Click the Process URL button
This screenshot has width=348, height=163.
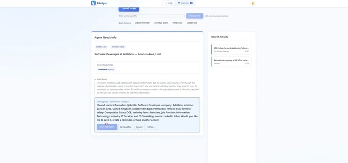point(195,16)
